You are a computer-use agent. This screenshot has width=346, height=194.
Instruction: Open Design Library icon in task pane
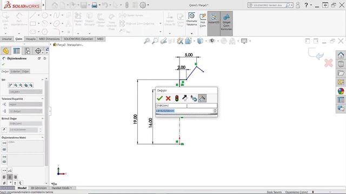tap(341, 64)
